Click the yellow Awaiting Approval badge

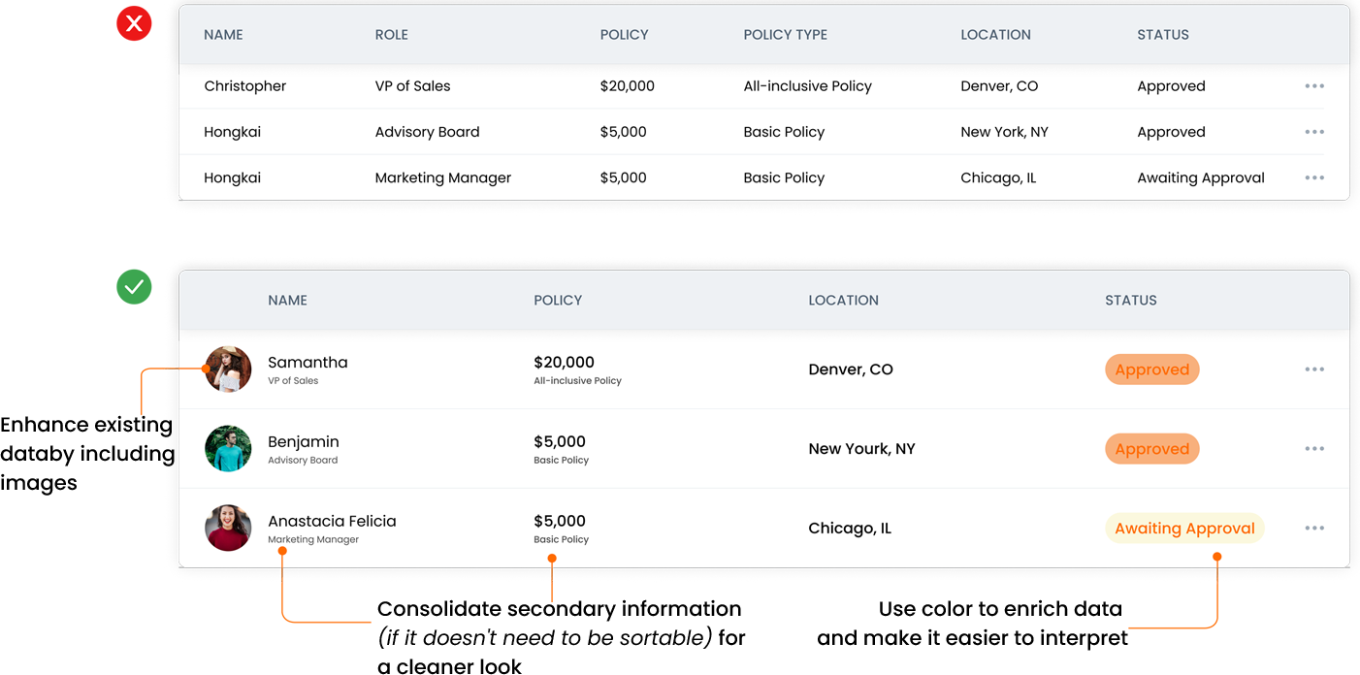[x=1184, y=529]
